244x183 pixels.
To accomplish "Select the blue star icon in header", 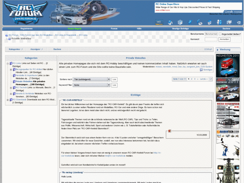I will coord(190,22).
